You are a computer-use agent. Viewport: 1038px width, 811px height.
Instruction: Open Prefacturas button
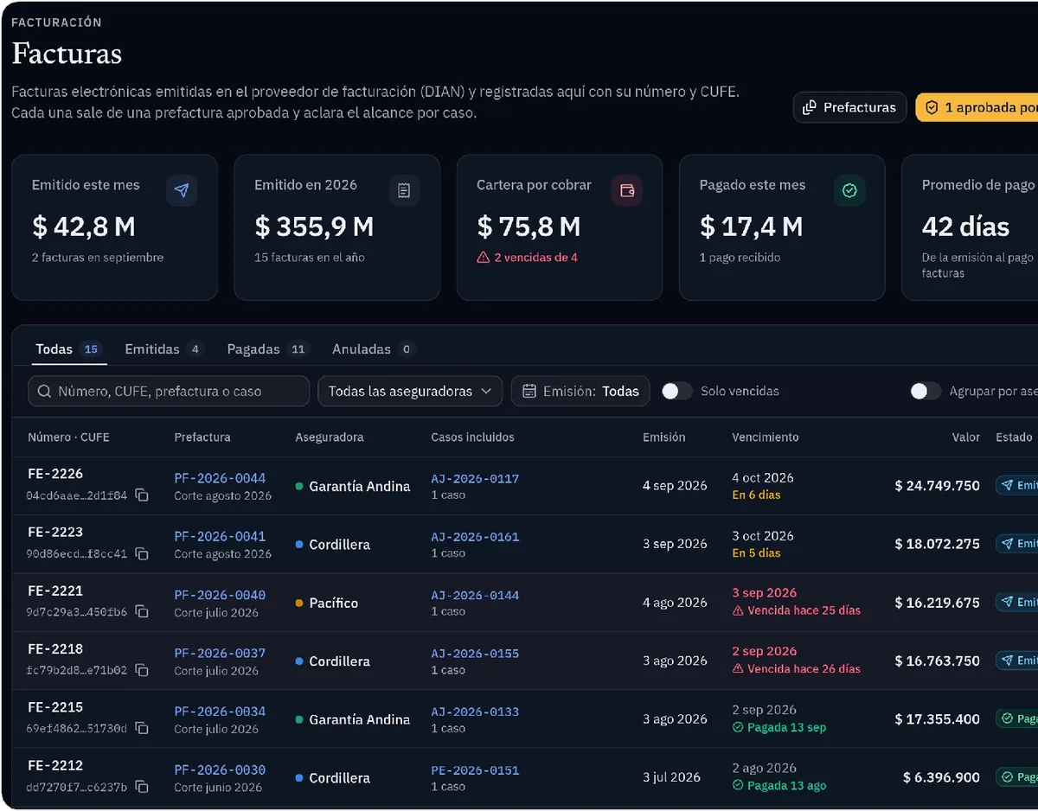pyautogui.click(x=849, y=108)
